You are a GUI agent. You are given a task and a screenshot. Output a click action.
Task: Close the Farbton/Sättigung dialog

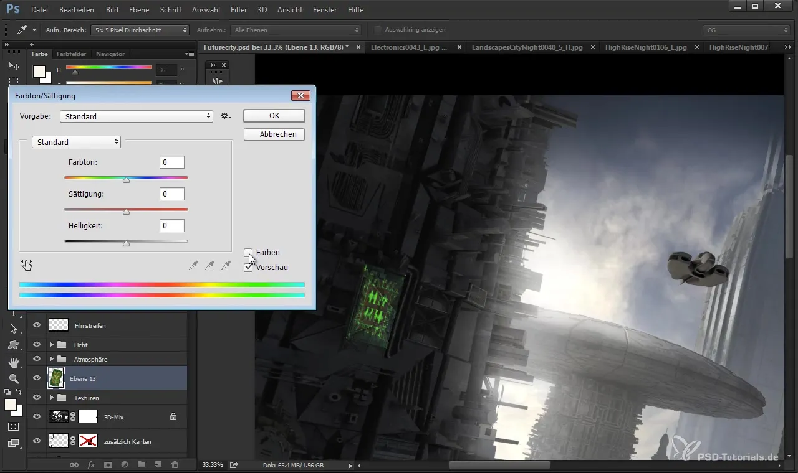point(300,95)
